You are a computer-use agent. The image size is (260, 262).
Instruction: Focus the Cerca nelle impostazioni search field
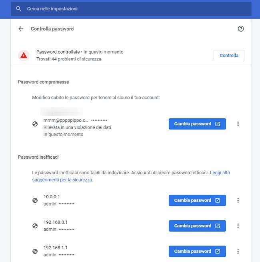(132, 8)
